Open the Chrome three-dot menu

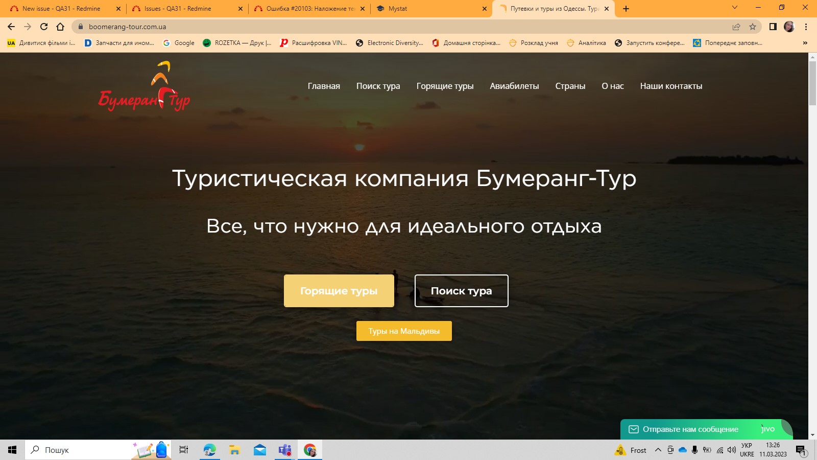[x=806, y=27]
